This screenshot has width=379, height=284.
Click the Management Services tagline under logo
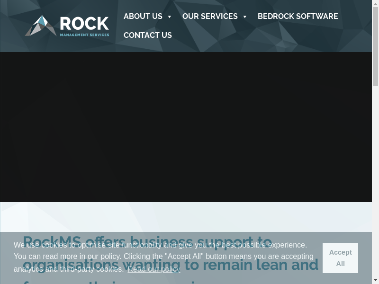(84, 35)
